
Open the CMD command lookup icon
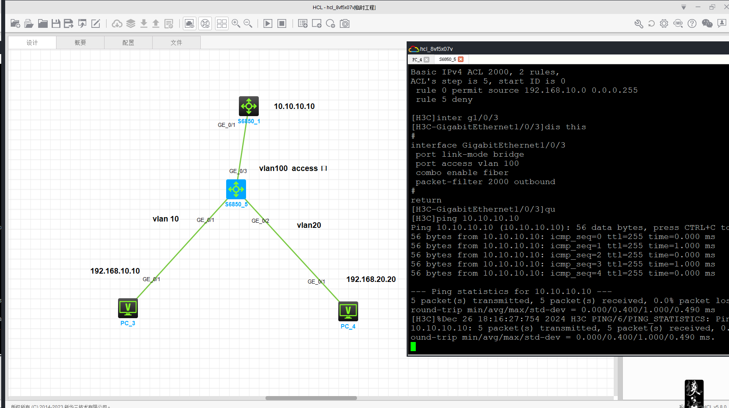click(678, 24)
